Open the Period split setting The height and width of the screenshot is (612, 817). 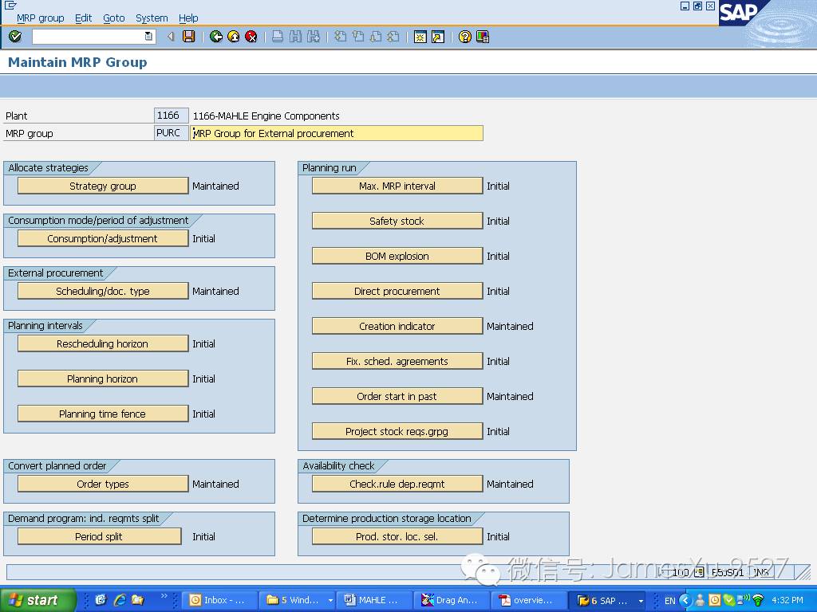pos(100,536)
